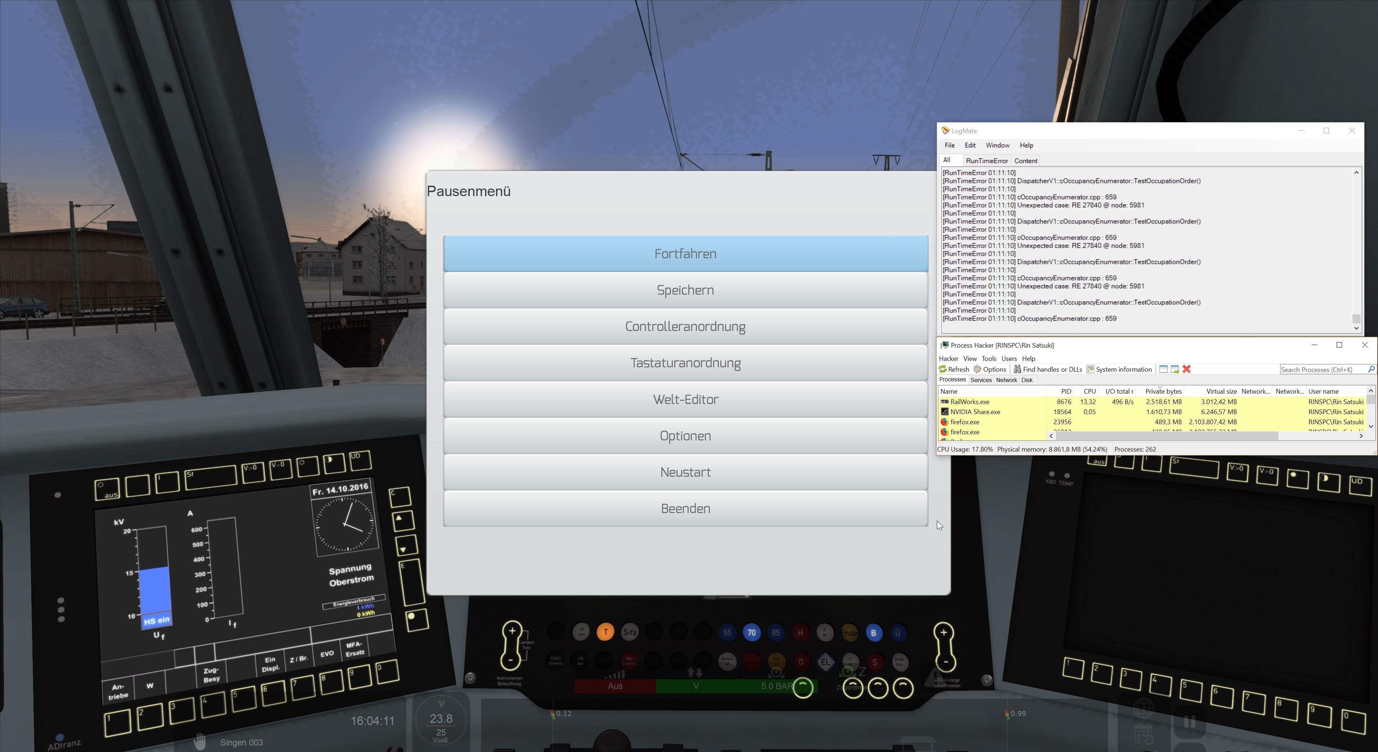Click the Refresh icon in Process Hacker
1378x752 pixels.
[x=943, y=369]
